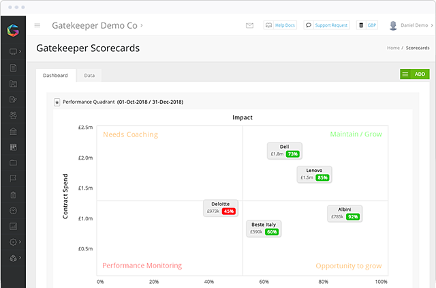The height and width of the screenshot is (288, 436).
Task: Select the Dashboard tab
Action: click(x=55, y=75)
